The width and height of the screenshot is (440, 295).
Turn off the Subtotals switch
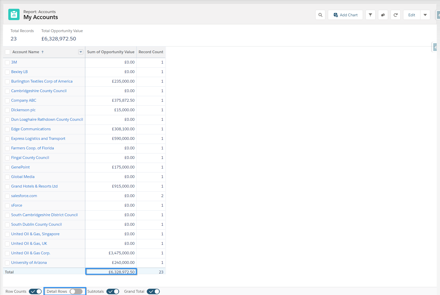point(113,291)
